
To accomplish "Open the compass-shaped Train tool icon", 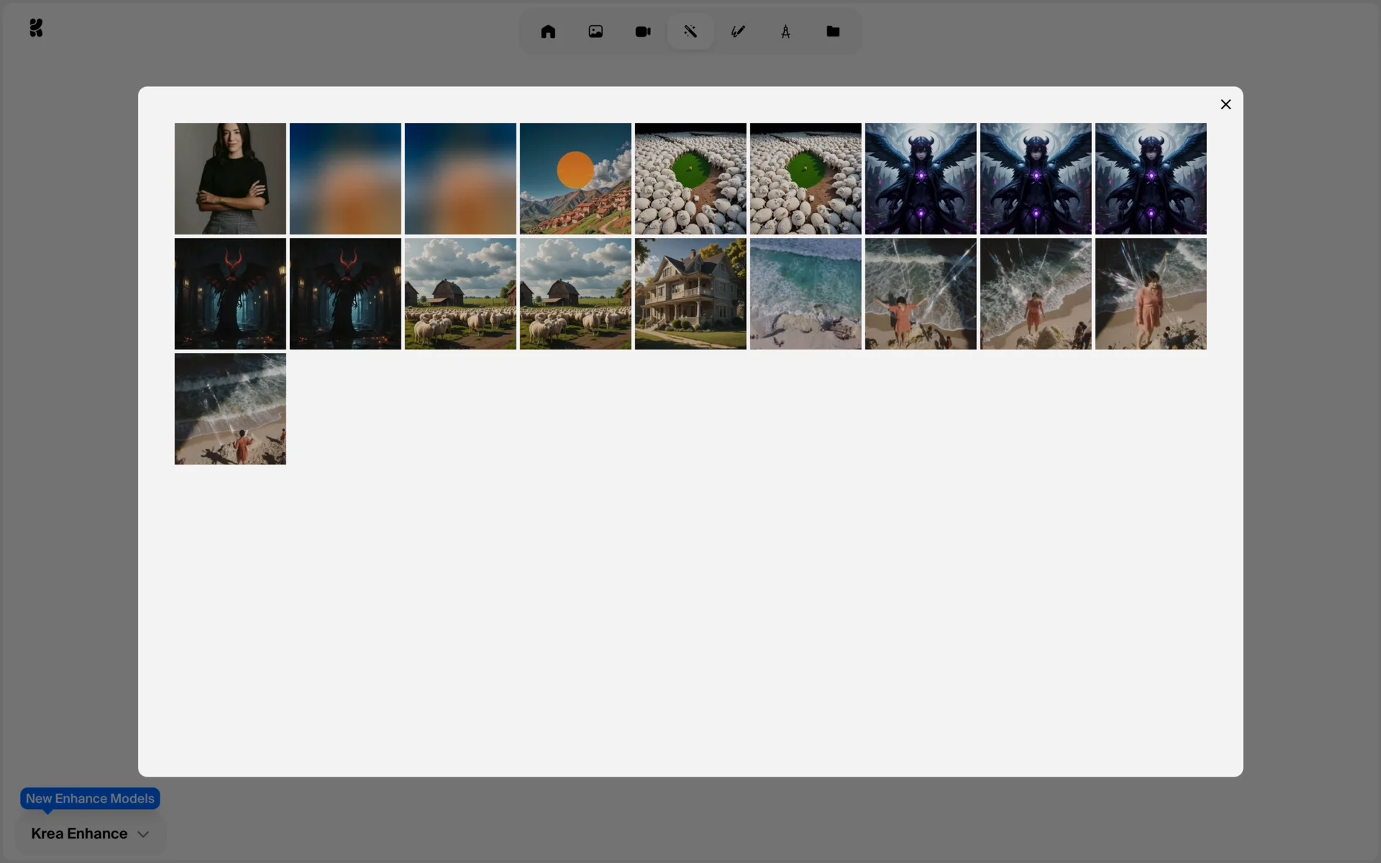I will pyautogui.click(x=785, y=32).
